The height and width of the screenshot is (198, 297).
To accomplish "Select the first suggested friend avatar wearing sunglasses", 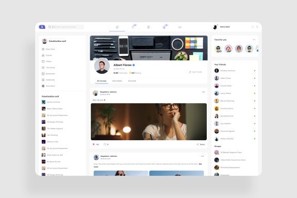I will (218, 48).
